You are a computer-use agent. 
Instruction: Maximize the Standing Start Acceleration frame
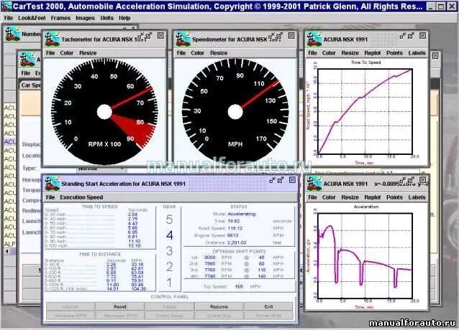point(281,180)
